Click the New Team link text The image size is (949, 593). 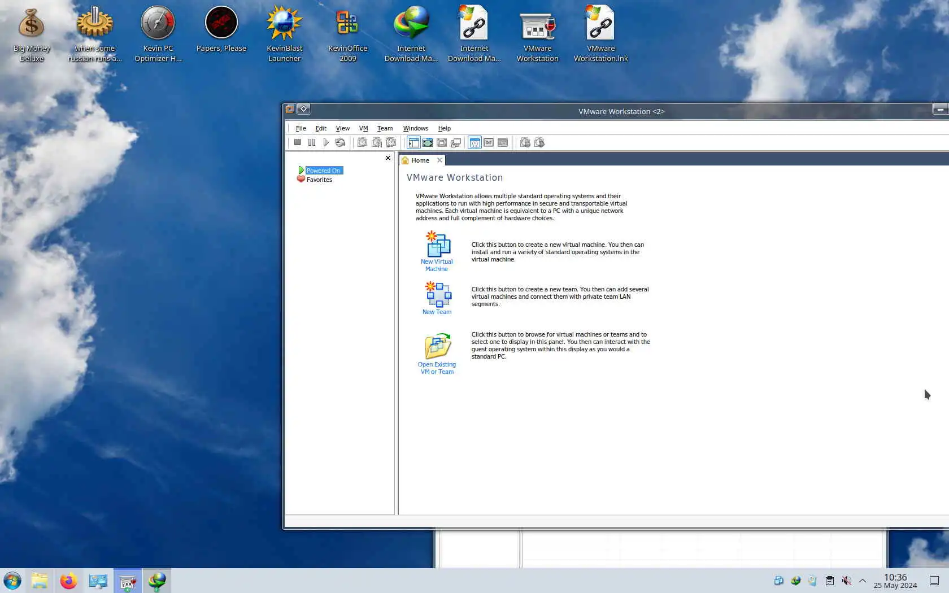point(437,312)
